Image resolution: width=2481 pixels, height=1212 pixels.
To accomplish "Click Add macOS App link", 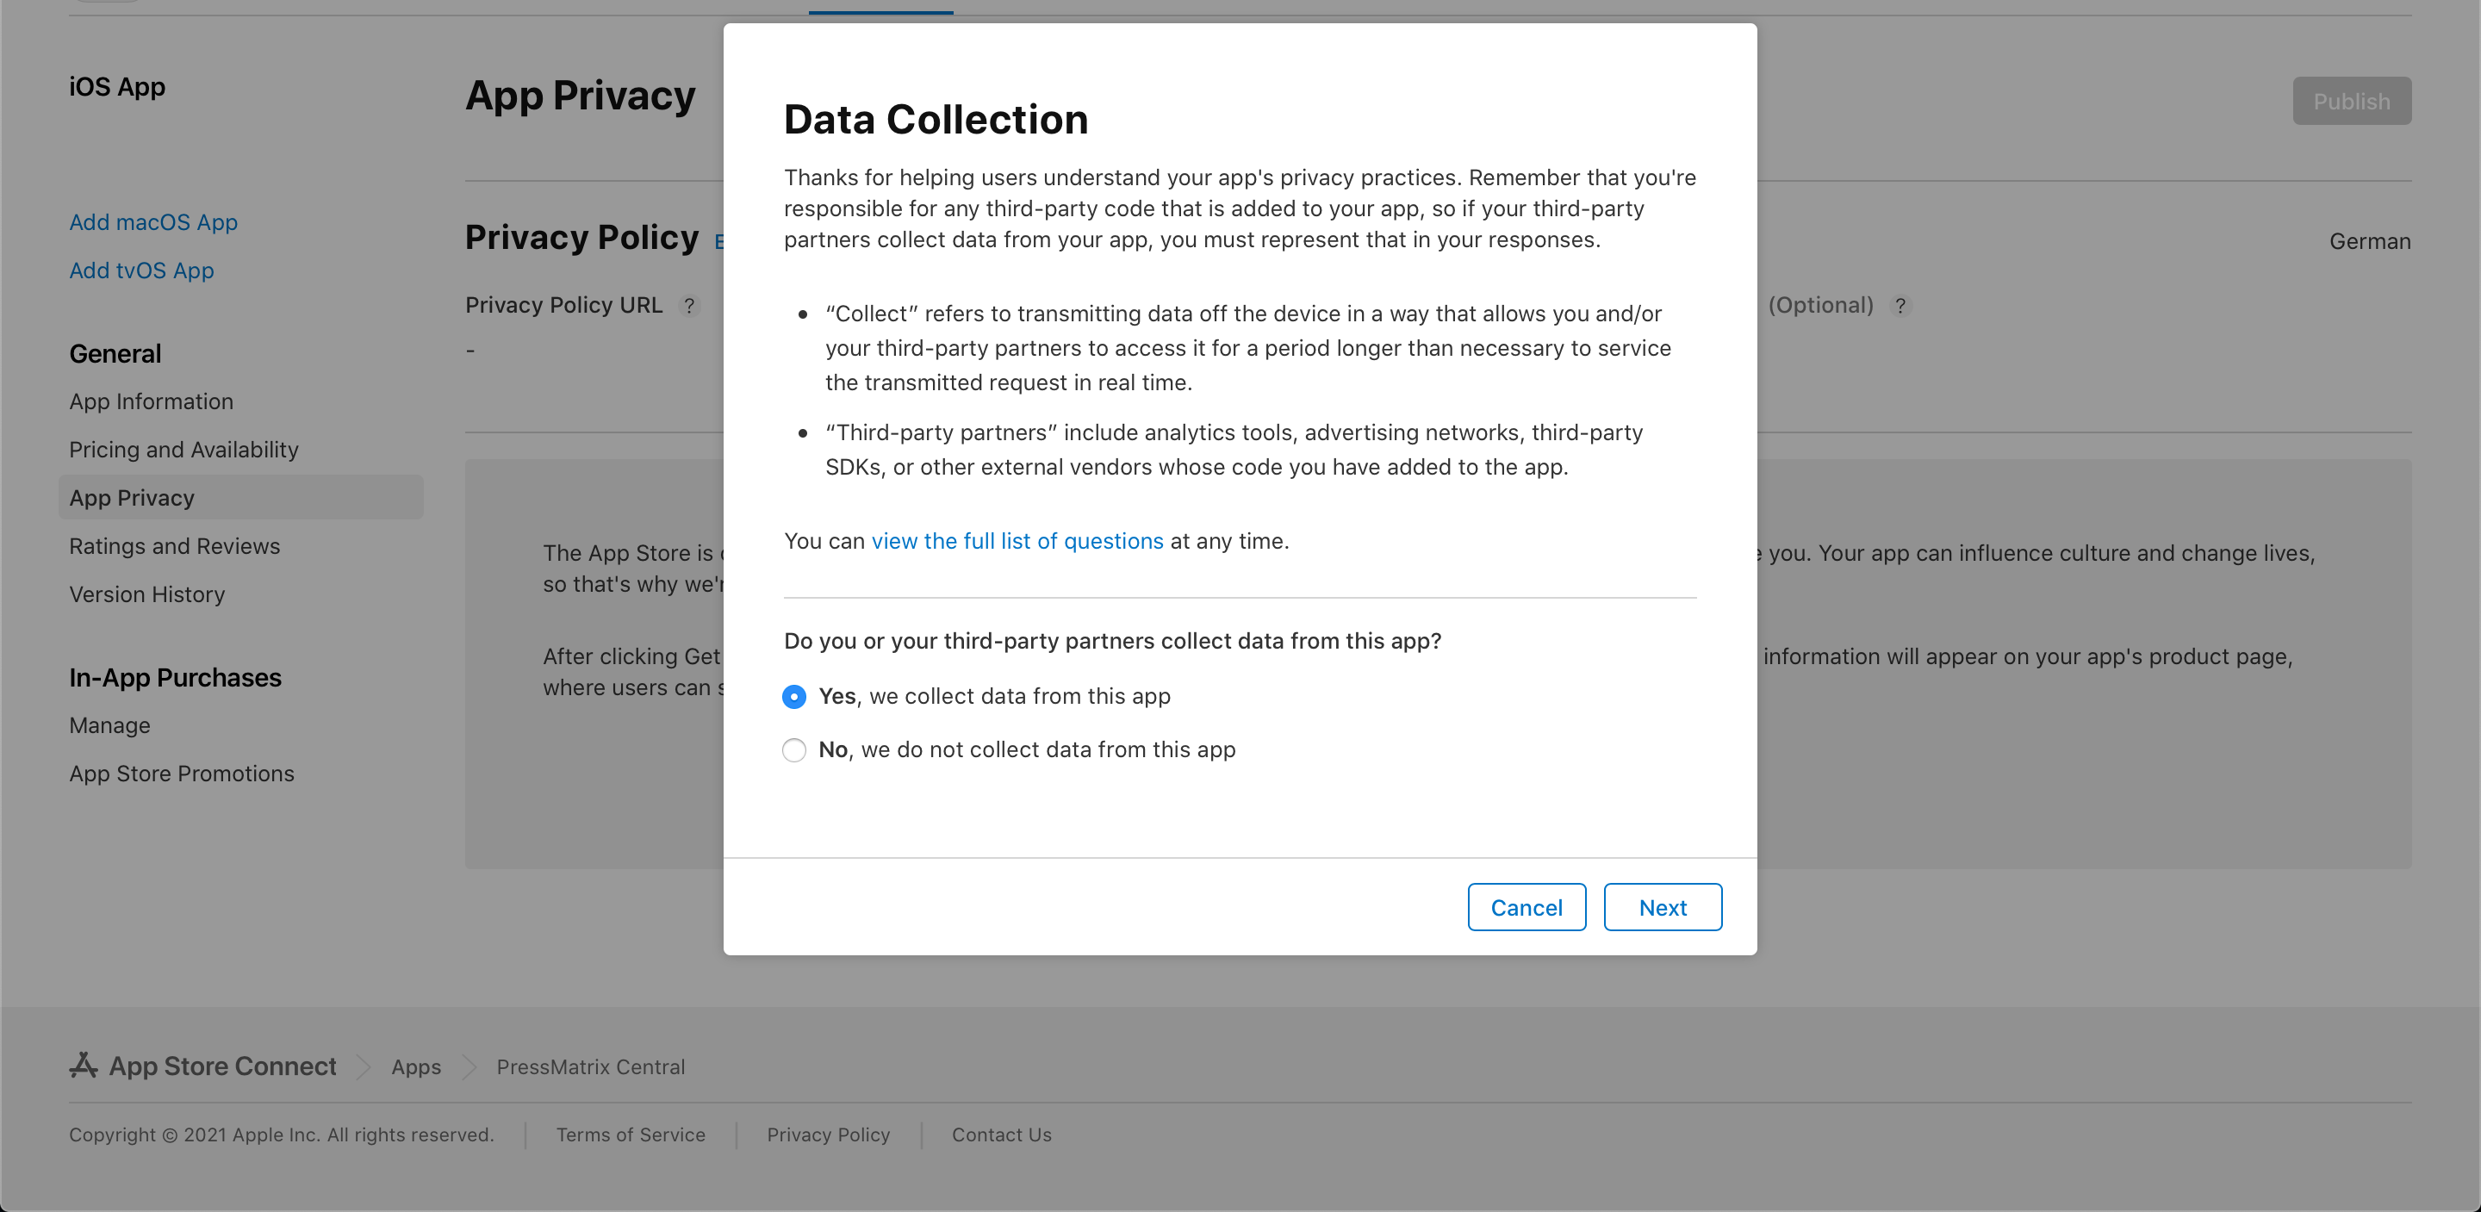I will [x=153, y=222].
